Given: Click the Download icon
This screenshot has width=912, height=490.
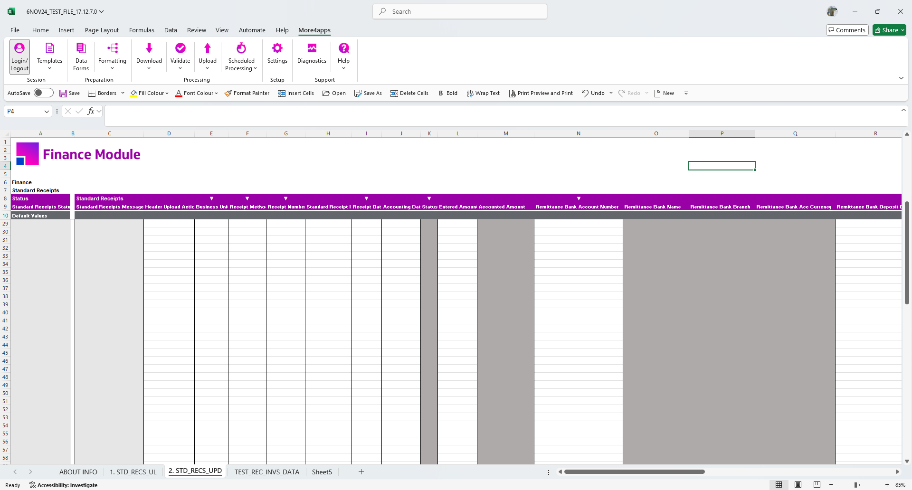Looking at the screenshot, I should point(149,48).
